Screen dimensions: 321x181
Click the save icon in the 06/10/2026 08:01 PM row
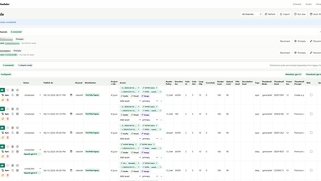point(18,95)
